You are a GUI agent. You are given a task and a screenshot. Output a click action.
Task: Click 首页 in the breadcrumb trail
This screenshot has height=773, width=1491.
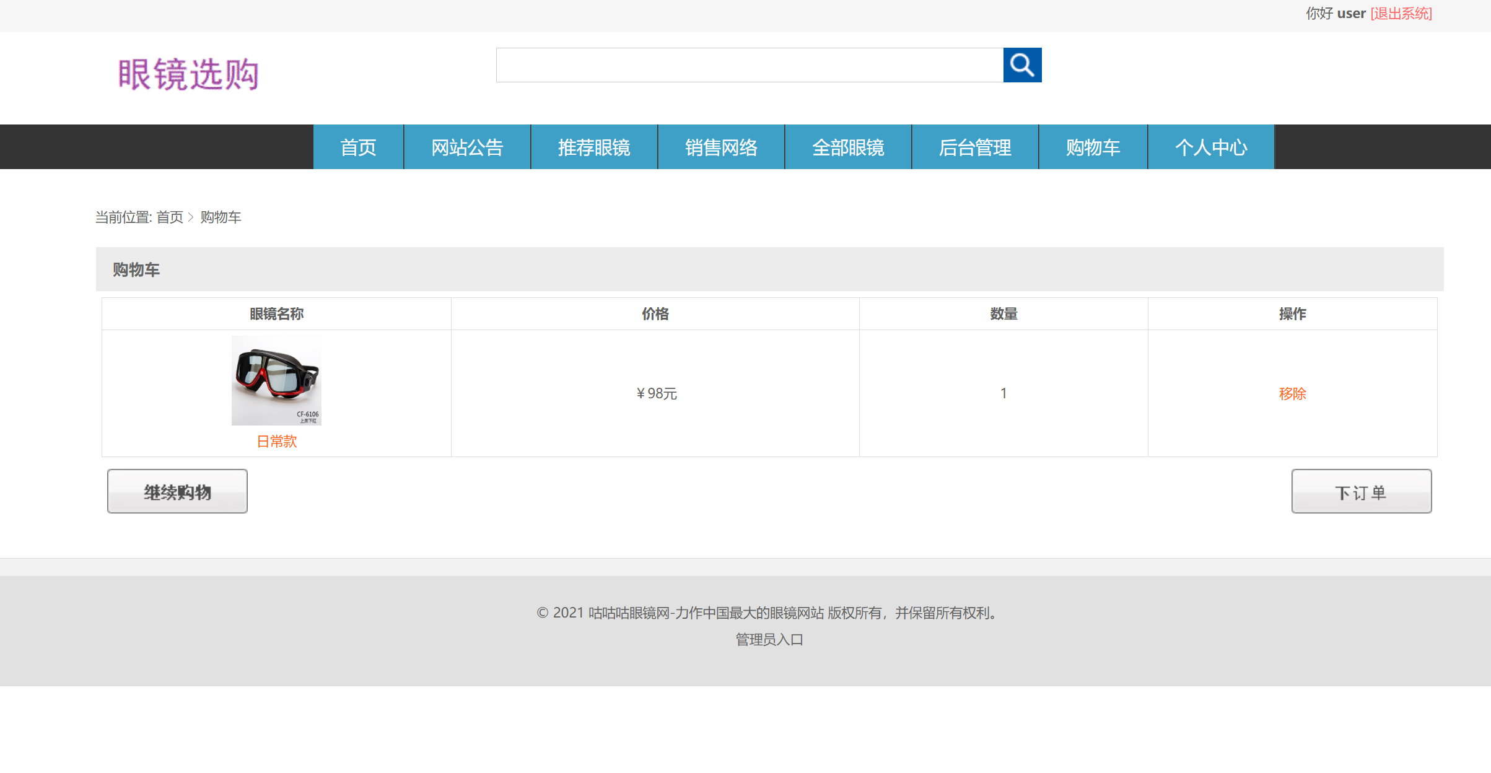coord(170,217)
